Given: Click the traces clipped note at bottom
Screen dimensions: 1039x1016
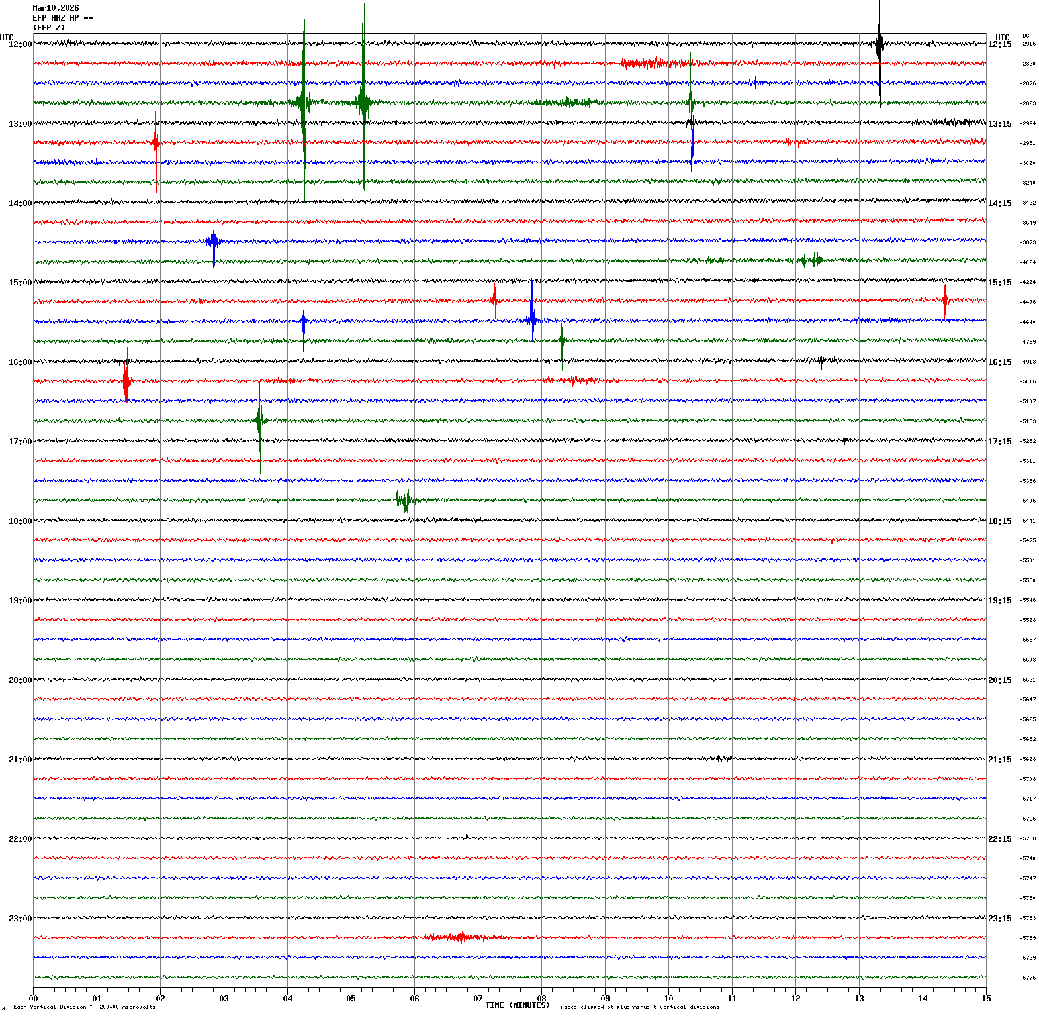Looking at the screenshot, I should (637, 1007).
